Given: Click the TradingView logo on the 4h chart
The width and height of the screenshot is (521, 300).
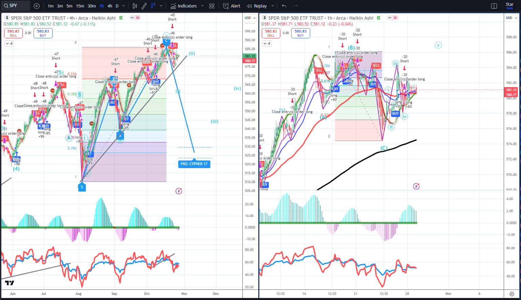Looking at the screenshot, I should (9, 283).
